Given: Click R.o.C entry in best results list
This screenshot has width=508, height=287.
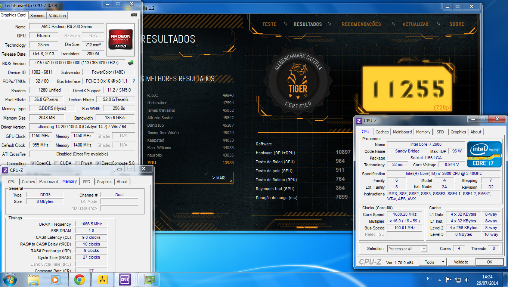Looking at the screenshot, I should (x=190, y=95).
